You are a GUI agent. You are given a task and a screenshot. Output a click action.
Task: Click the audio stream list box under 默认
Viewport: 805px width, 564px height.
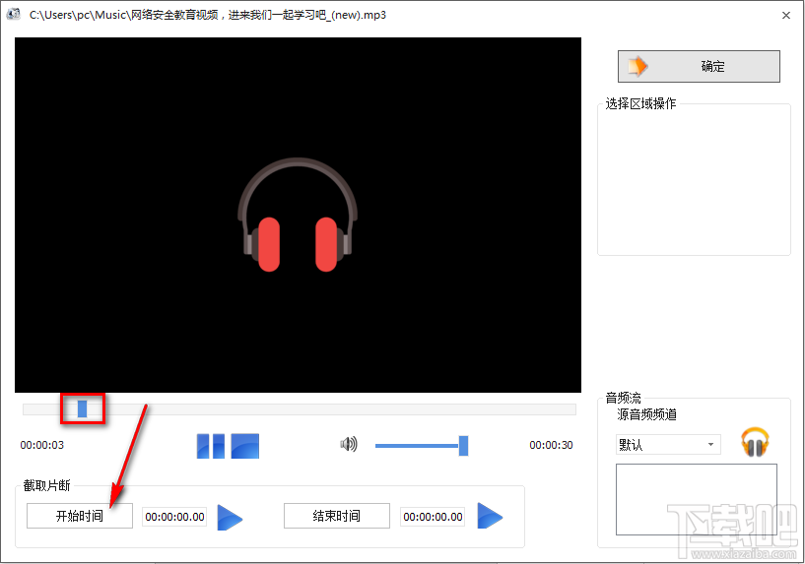coord(697,499)
